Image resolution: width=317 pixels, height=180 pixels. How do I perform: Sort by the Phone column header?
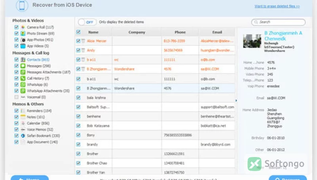(x=180, y=32)
